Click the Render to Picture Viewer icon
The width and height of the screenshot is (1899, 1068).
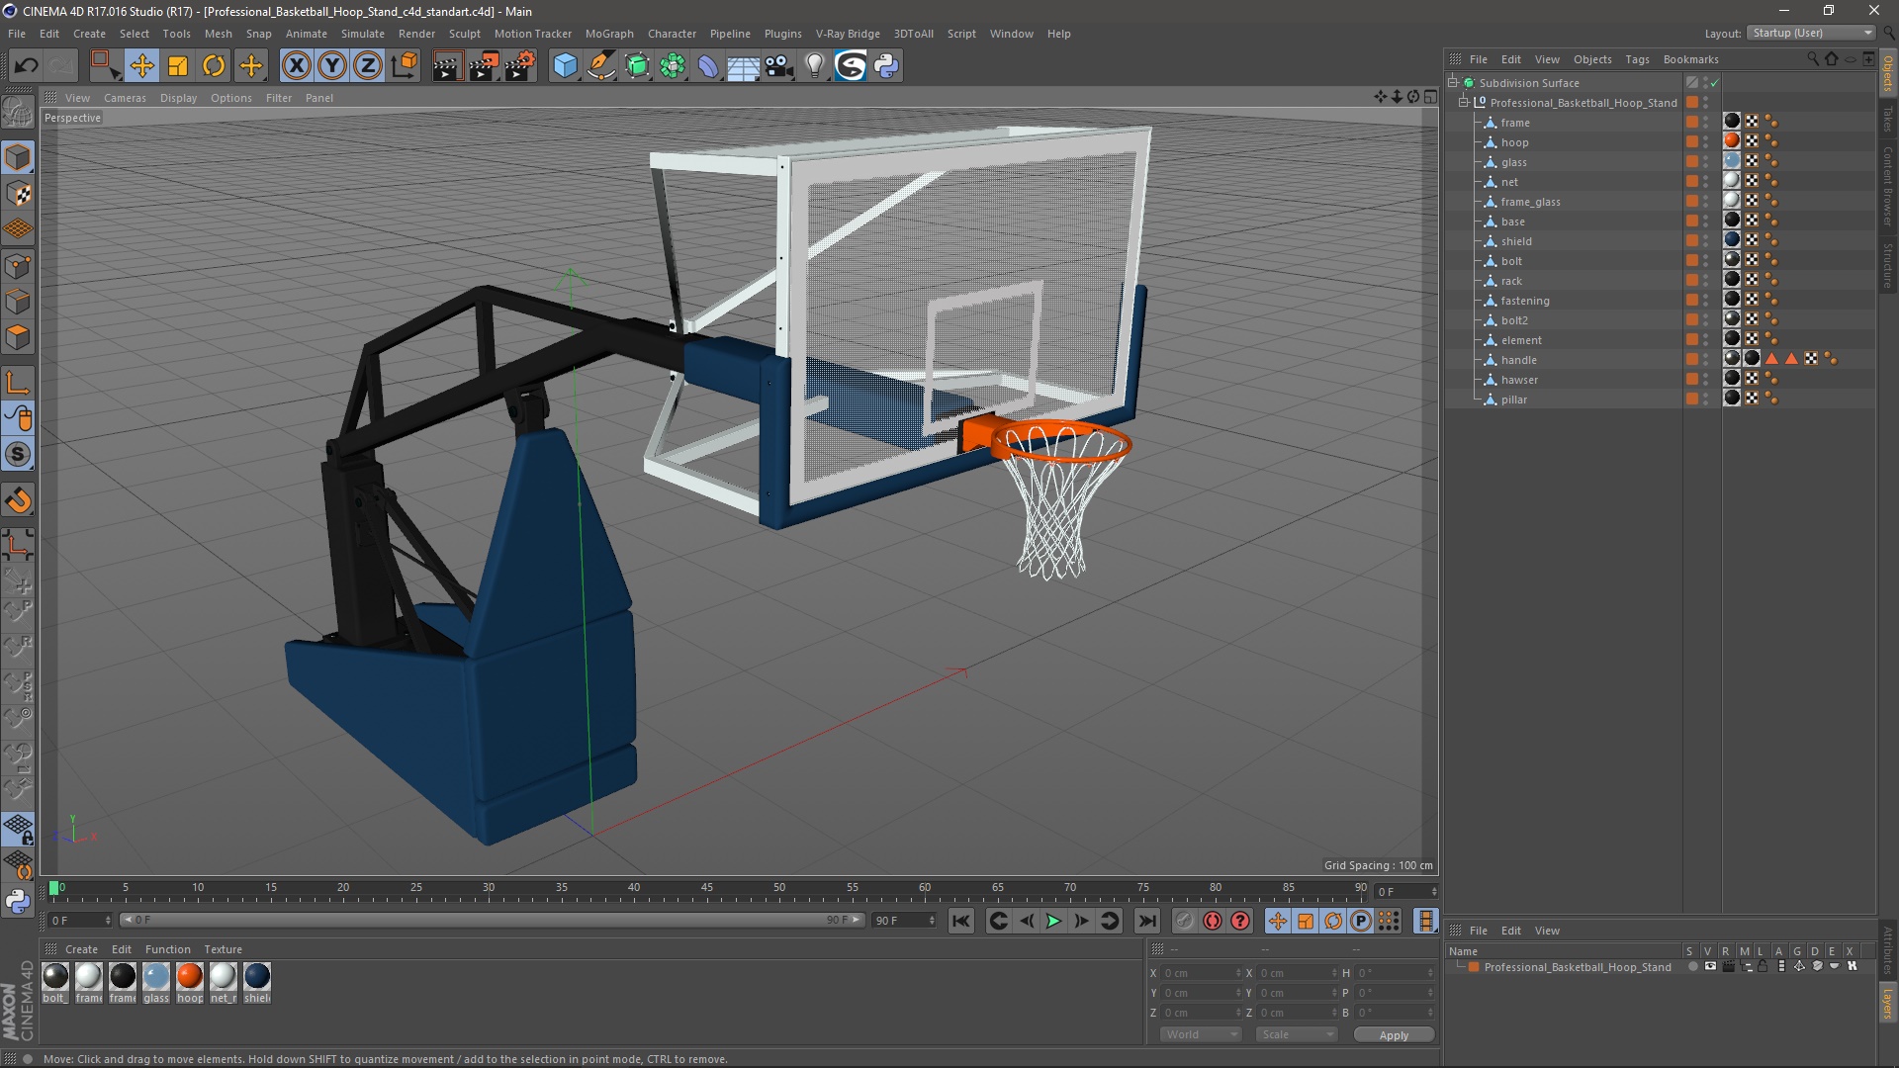pyautogui.click(x=484, y=66)
